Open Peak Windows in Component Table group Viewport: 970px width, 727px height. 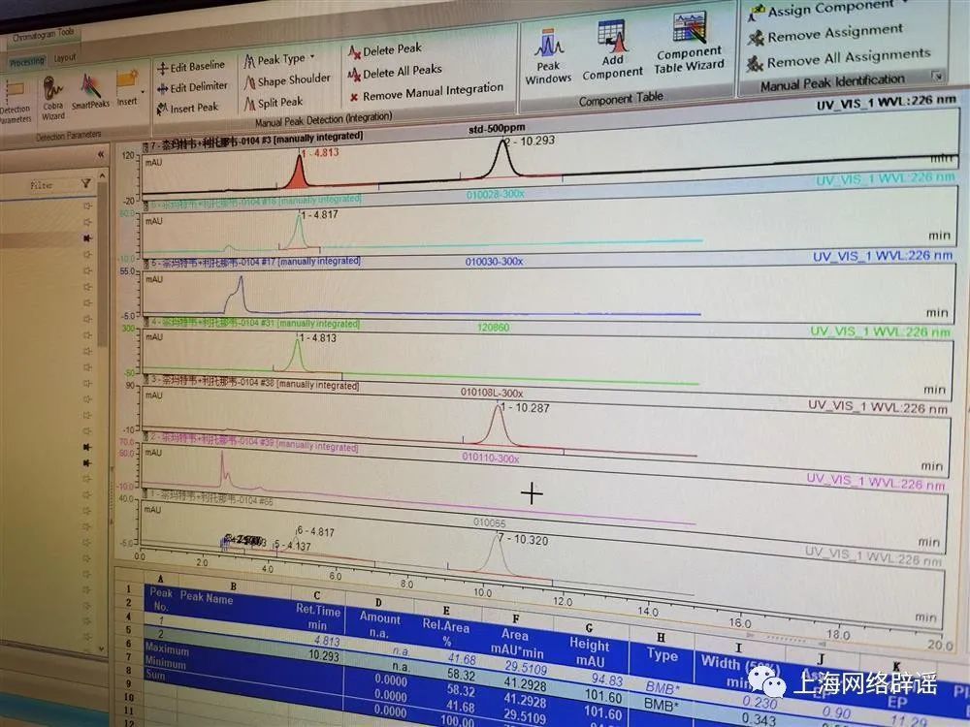[548, 57]
